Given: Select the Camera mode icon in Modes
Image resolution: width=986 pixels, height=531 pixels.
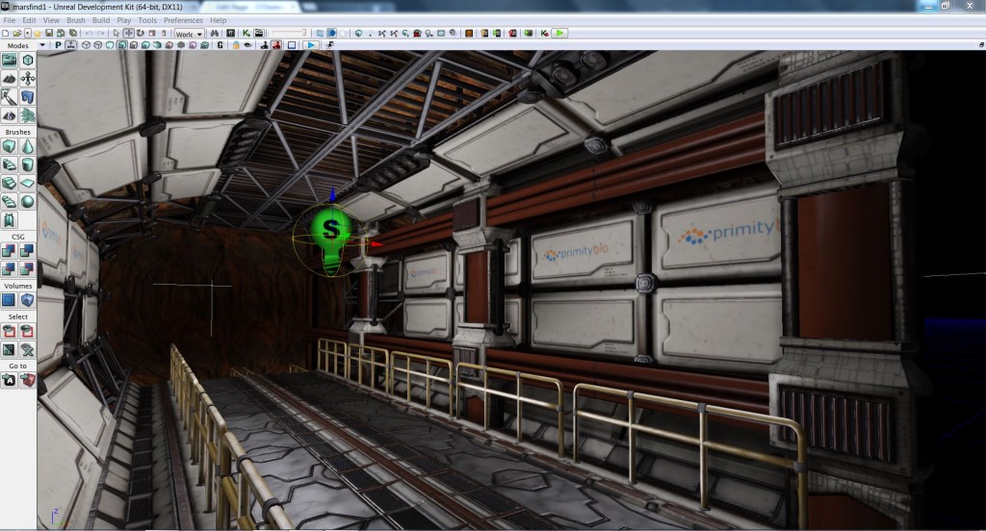Looking at the screenshot, I should click(9, 60).
